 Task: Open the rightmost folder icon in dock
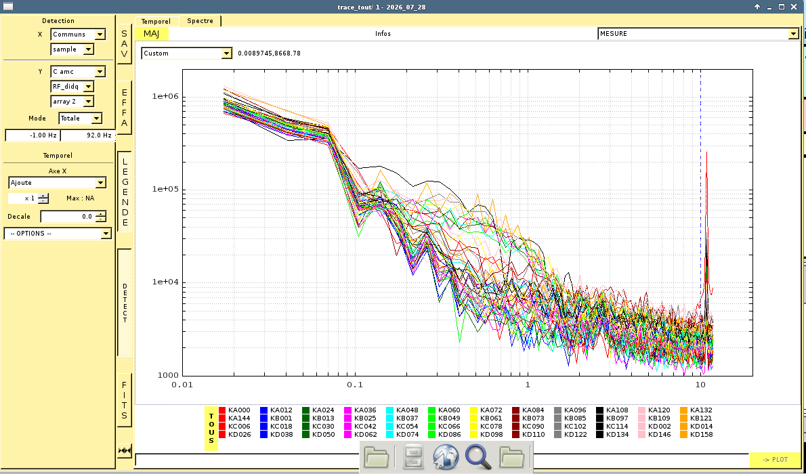click(512, 456)
